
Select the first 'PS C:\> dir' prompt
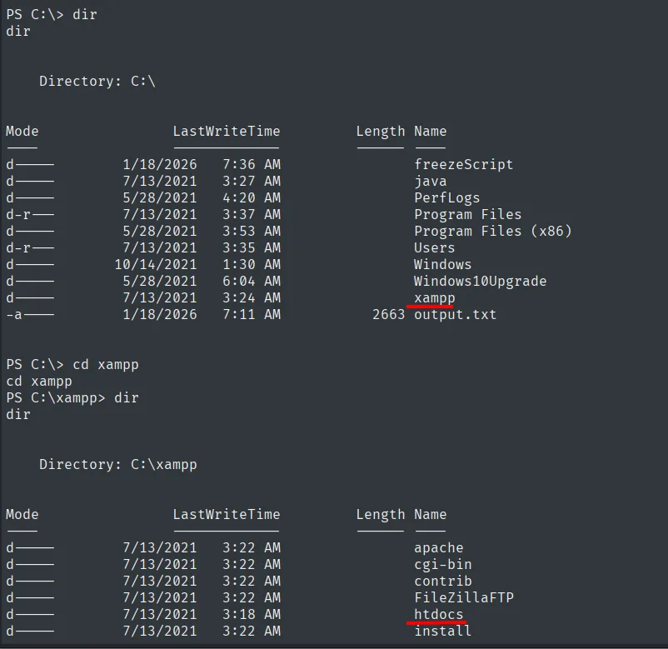52,14
